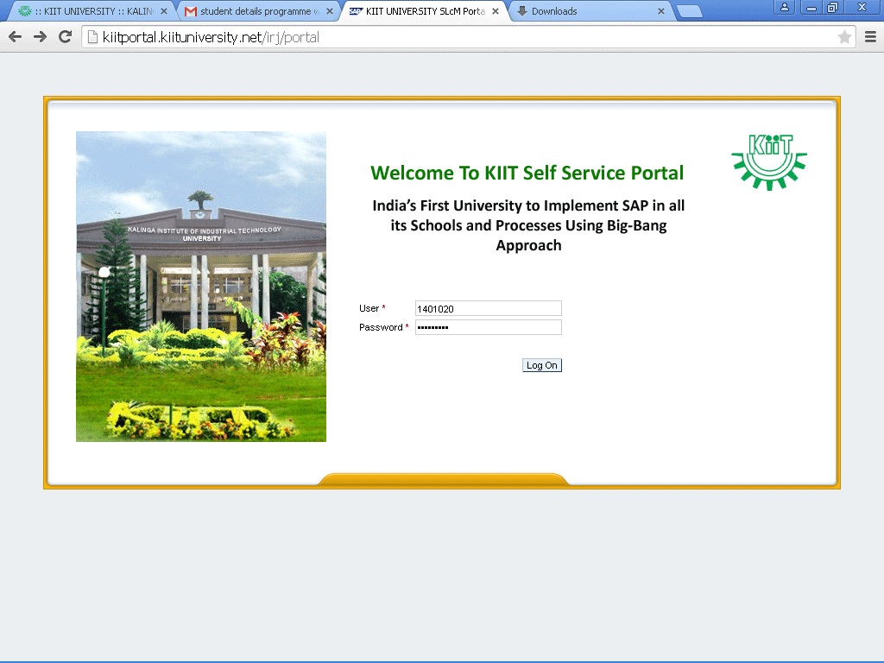The width and height of the screenshot is (884, 663).
Task: Click inside the Password field
Action: (x=488, y=326)
